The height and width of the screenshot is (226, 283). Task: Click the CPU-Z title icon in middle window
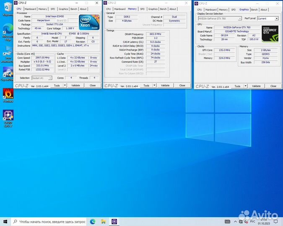point(105,3)
